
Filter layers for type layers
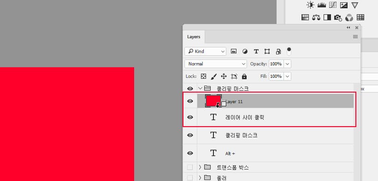point(256,51)
